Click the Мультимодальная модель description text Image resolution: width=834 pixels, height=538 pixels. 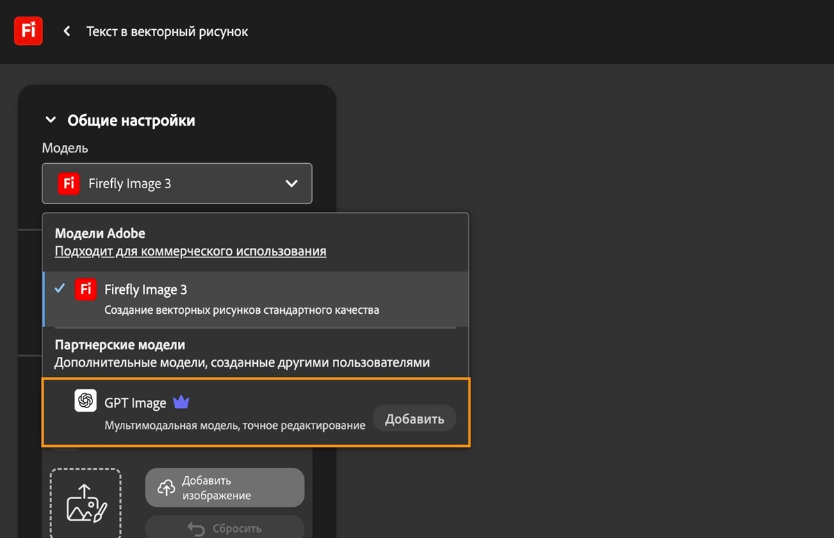(x=235, y=426)
